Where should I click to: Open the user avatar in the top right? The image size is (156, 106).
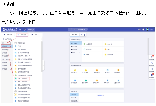click(x=147, y=29)
